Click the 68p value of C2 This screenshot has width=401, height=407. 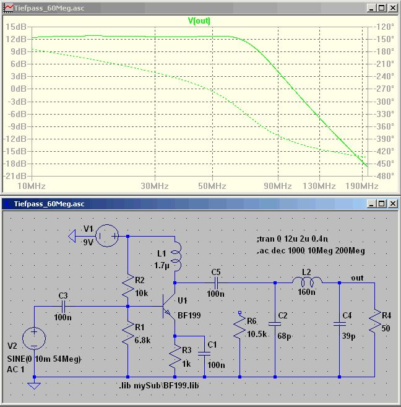point(285,336)
